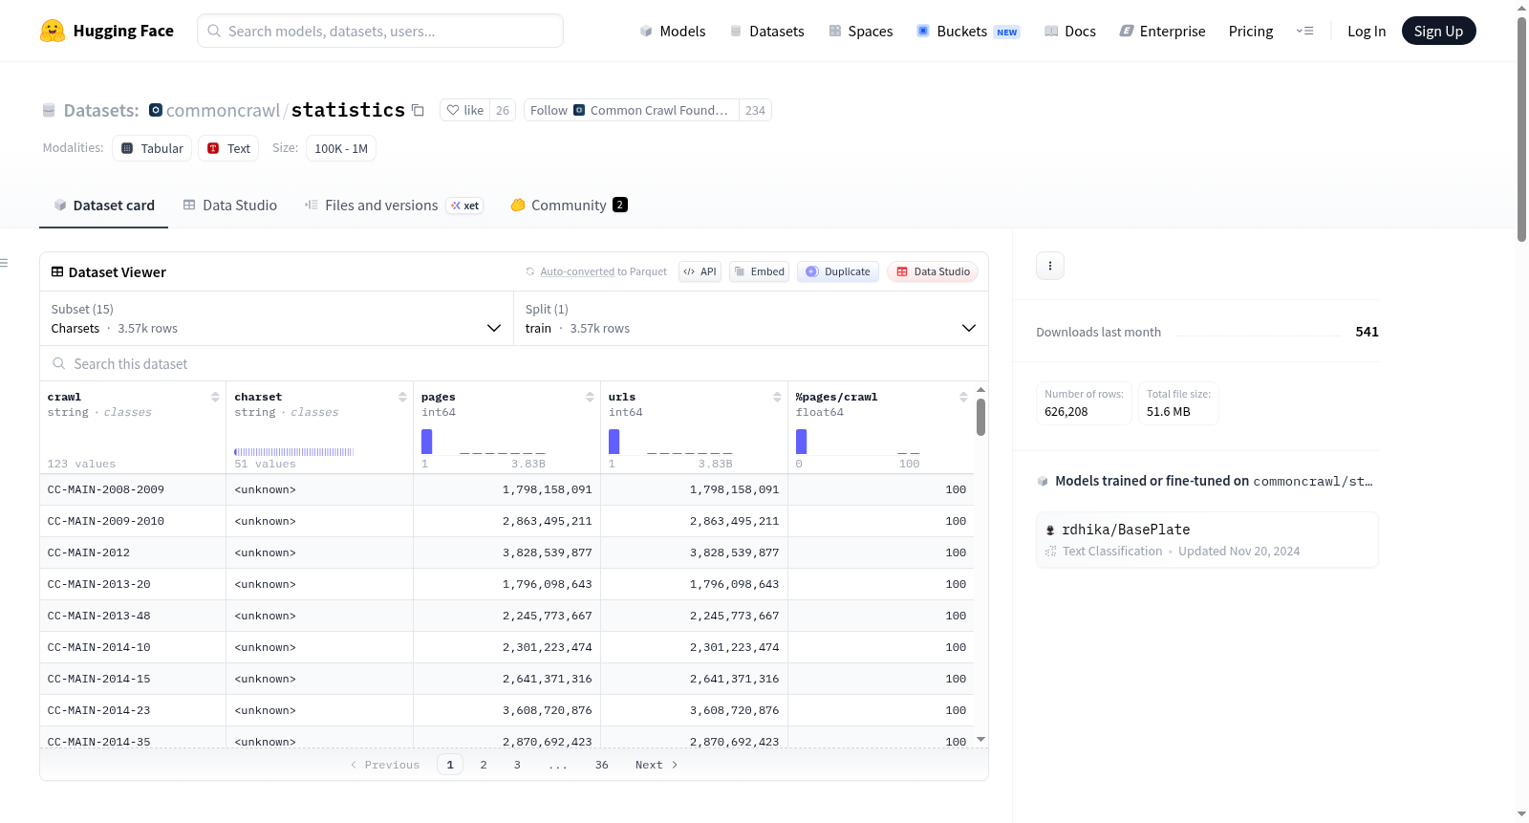Click the search magnifier in dataset search
1529x823 pixels.
pyautogui.click(x=59, y=363)
